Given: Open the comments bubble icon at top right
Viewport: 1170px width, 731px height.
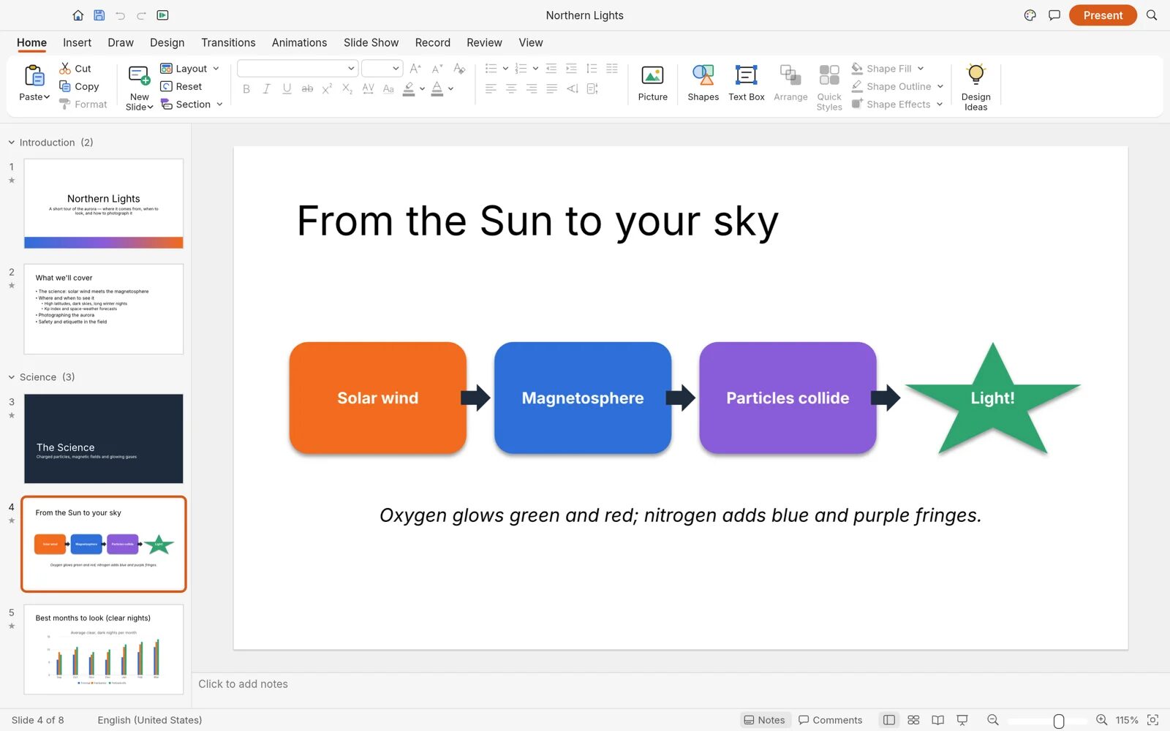Looking at the screenshot, I should coord(1054,15).
